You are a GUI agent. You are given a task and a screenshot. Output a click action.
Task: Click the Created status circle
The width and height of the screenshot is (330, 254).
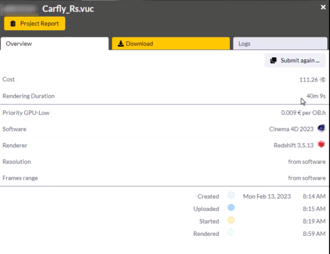click(x=231, y=196)
